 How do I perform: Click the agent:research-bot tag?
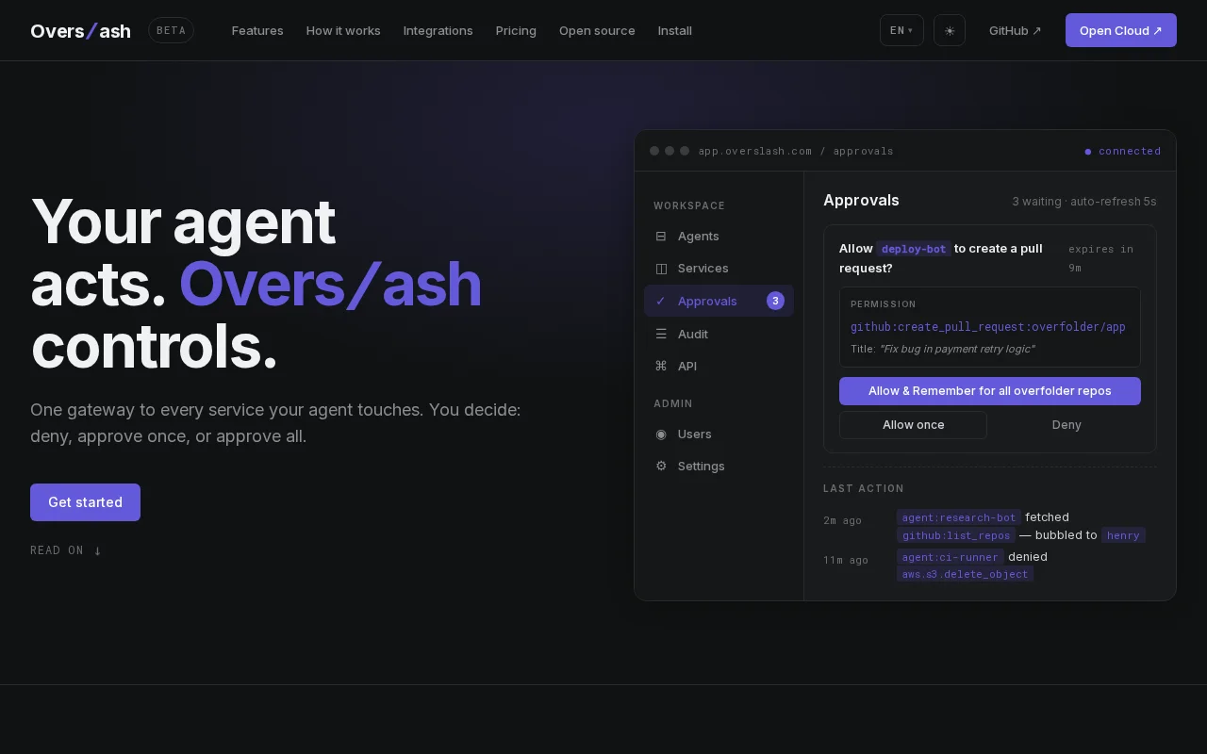(959, 517)
